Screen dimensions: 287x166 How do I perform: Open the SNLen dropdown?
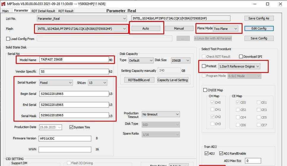(x=97, y=83)
